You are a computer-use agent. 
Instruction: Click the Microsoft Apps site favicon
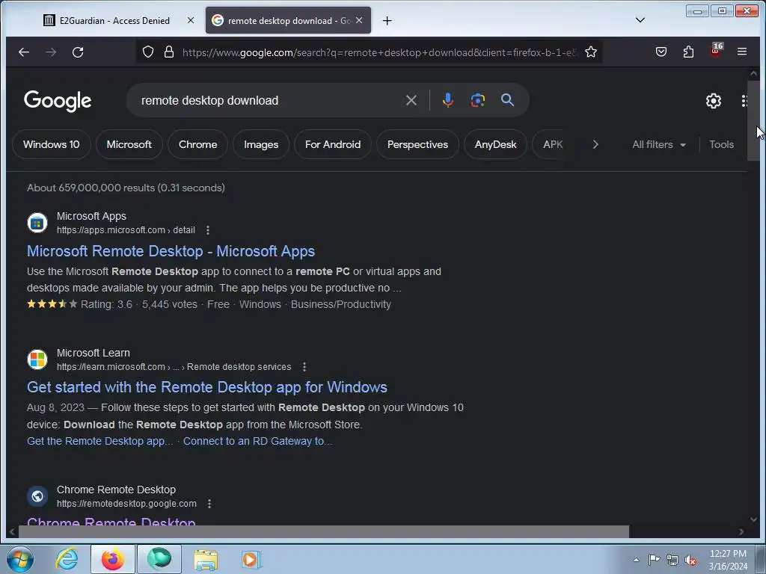(37, 223)
